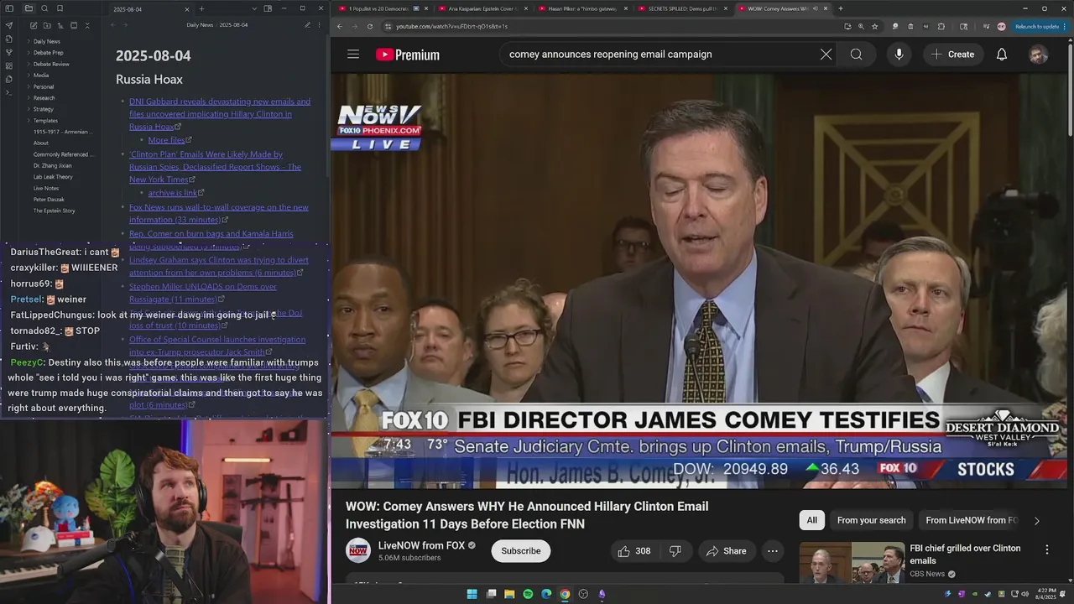Screen dimensions: 1074x604
Task: Open the Obsidian file explorer folder icon
Action: point(29,8)
